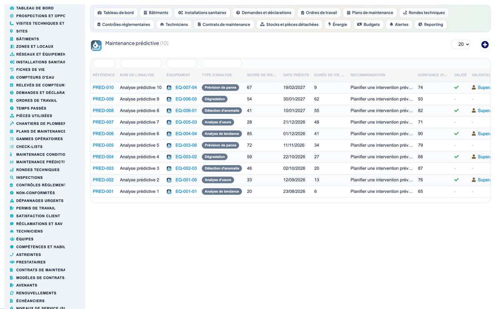Screen dimensions: 500x309
Task: Open equipment link EQ-003-02
Action: 186,157
